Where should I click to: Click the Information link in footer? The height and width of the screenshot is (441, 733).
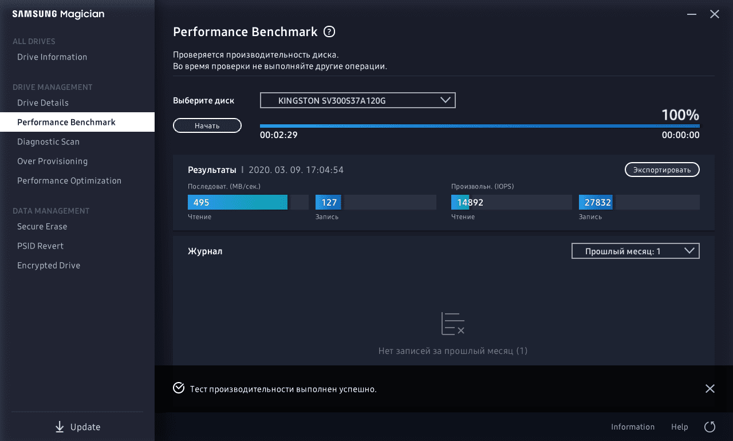(632, 427)
